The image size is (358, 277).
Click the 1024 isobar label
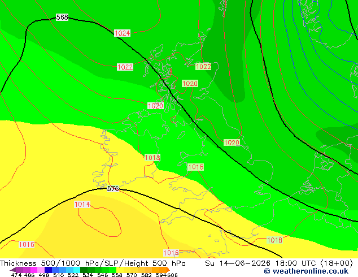click(x=122, y=33)
